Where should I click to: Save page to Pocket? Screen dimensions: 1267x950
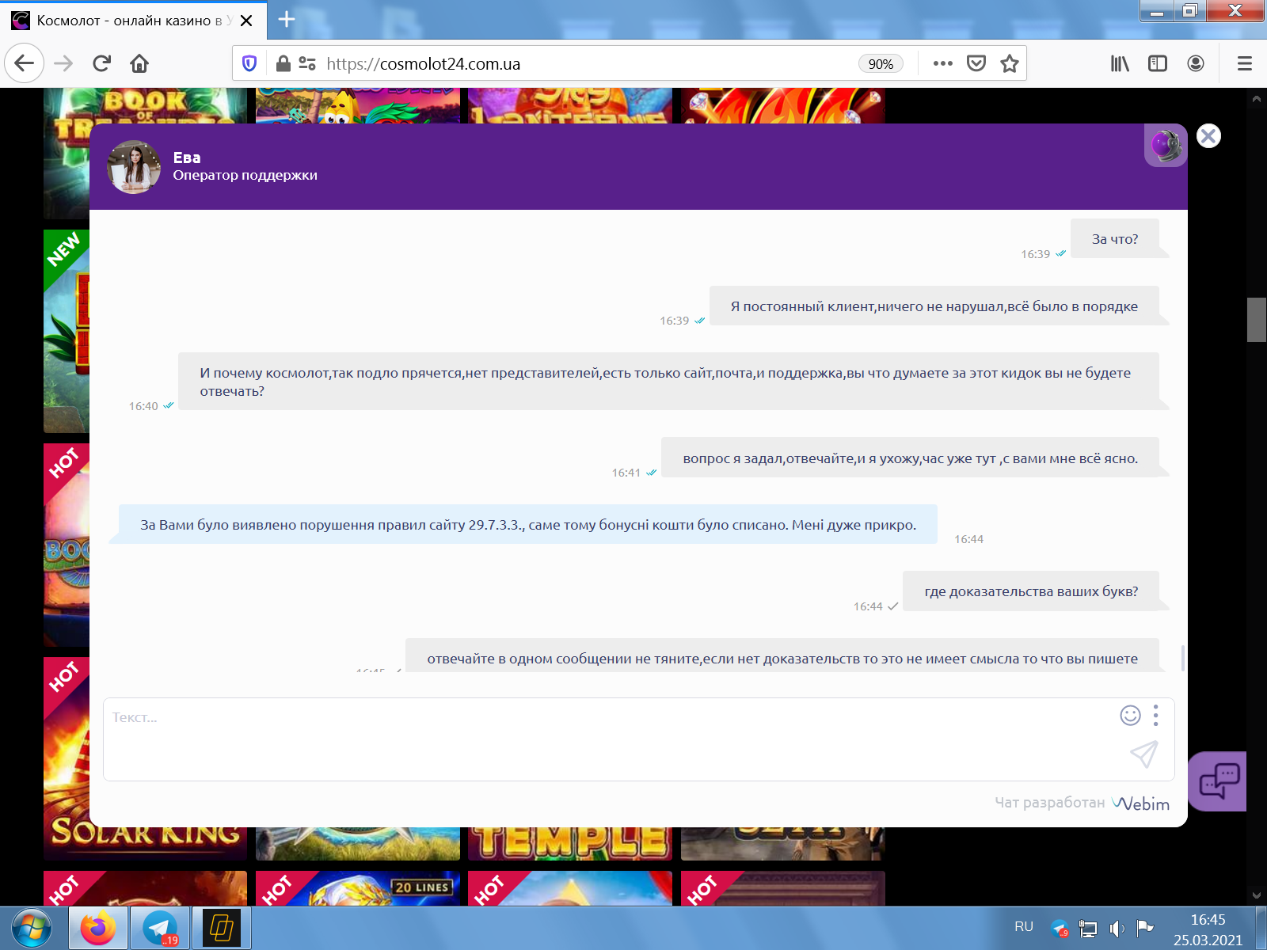976,63
